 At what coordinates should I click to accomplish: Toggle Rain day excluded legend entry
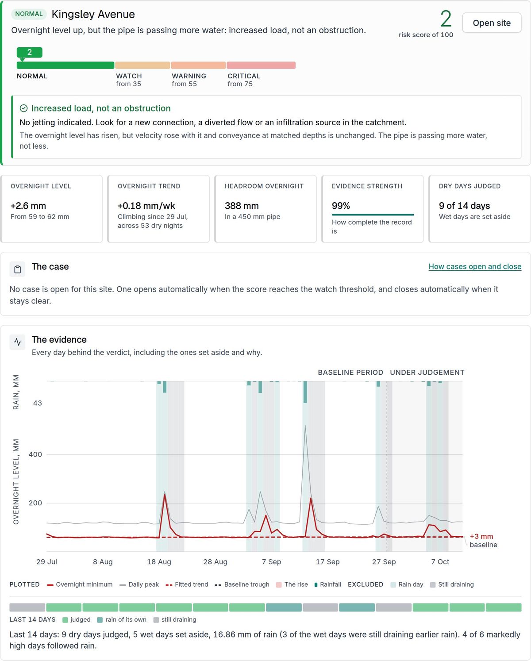pyautogui.click(x=407, y=584)
